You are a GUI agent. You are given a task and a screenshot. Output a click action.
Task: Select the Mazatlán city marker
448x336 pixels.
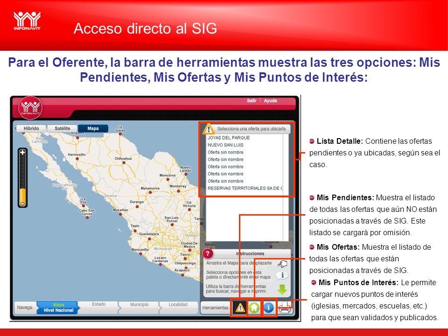pyautogui.click(x=120, y=214)
